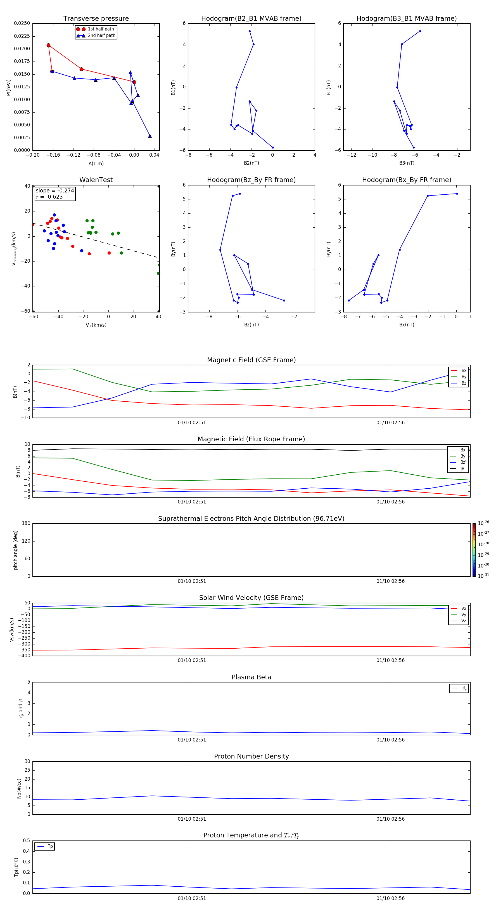Click the dashed regression line in WalenTest plot

point(96,241)
